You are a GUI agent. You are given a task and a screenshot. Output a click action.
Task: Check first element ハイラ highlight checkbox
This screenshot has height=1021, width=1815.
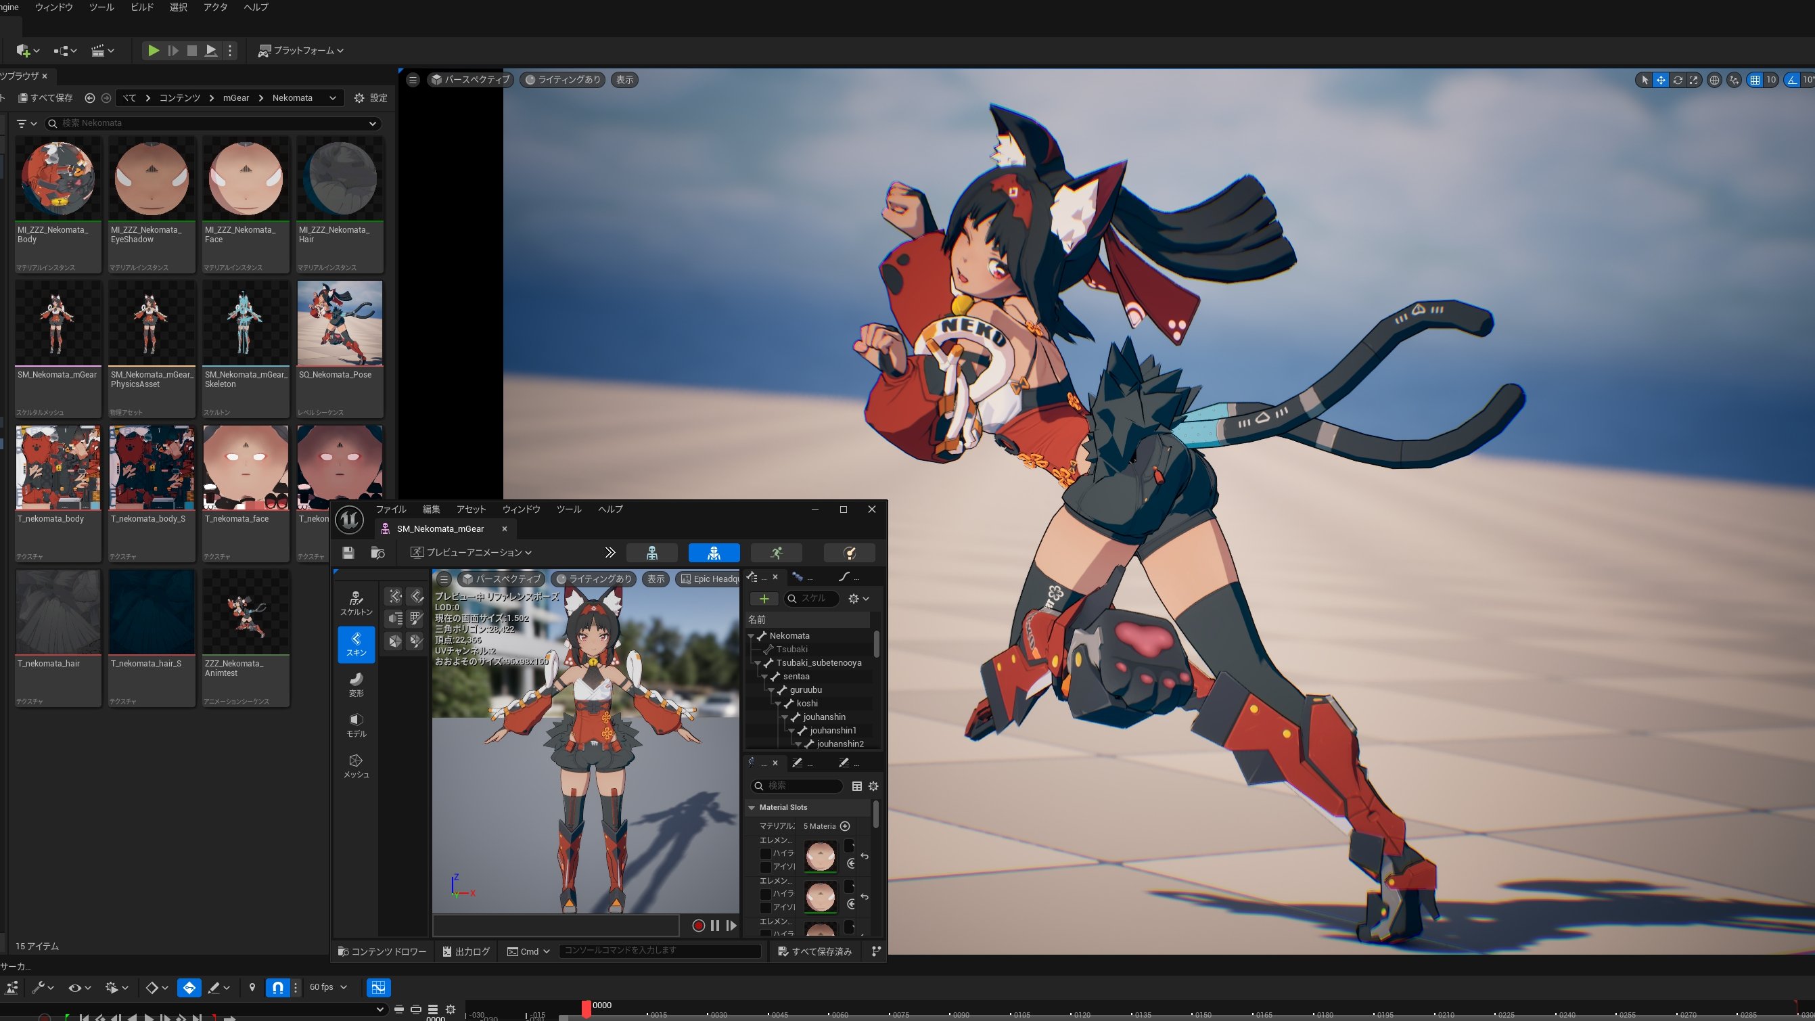click(x=765, y=853)
